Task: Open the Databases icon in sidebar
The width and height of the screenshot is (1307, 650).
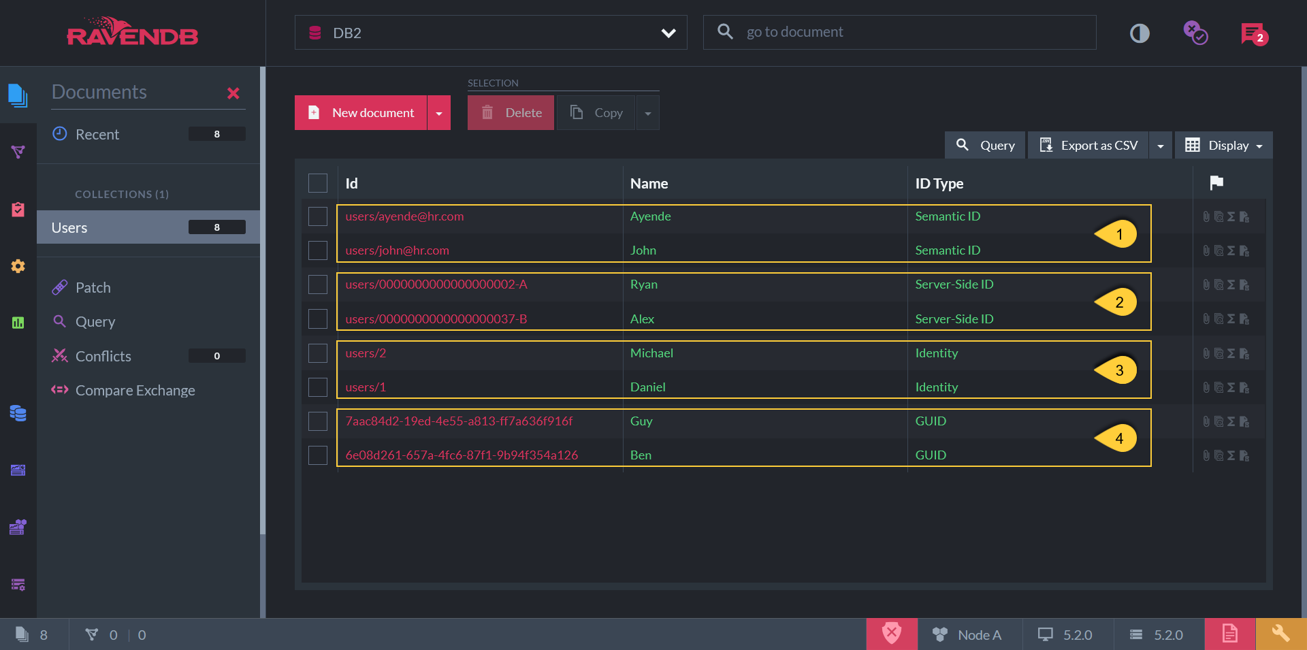Action: [18, 412]
